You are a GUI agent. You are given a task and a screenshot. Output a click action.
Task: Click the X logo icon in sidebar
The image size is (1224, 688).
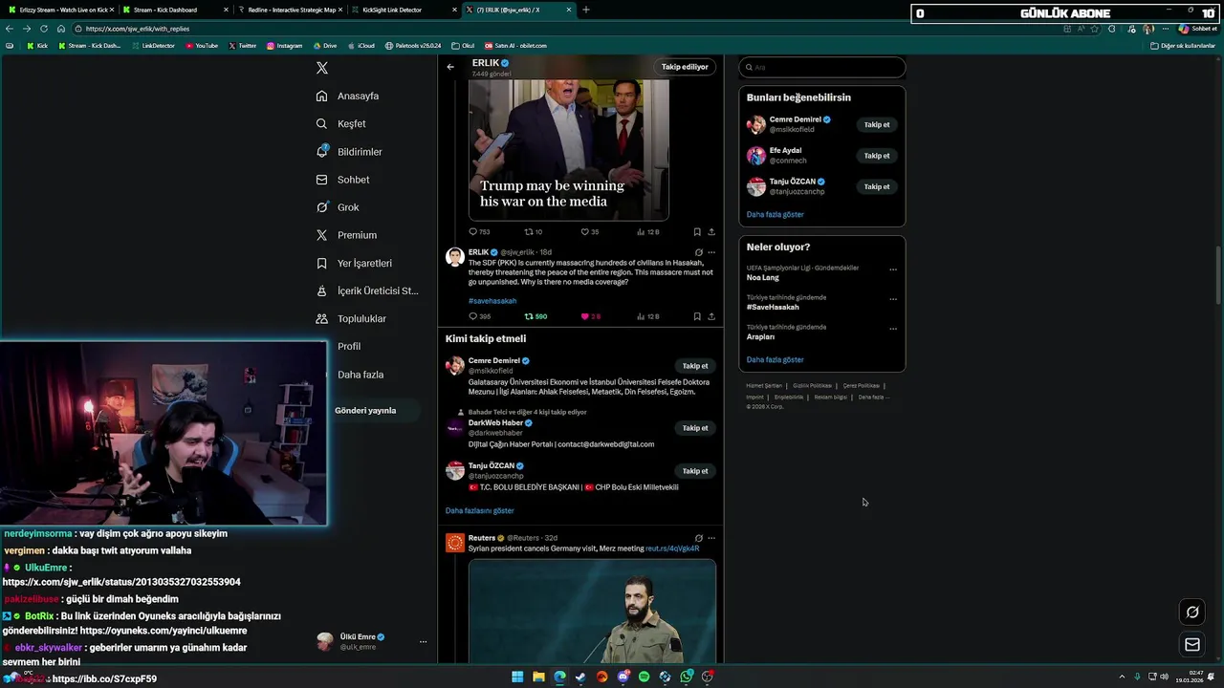point(322,68)
